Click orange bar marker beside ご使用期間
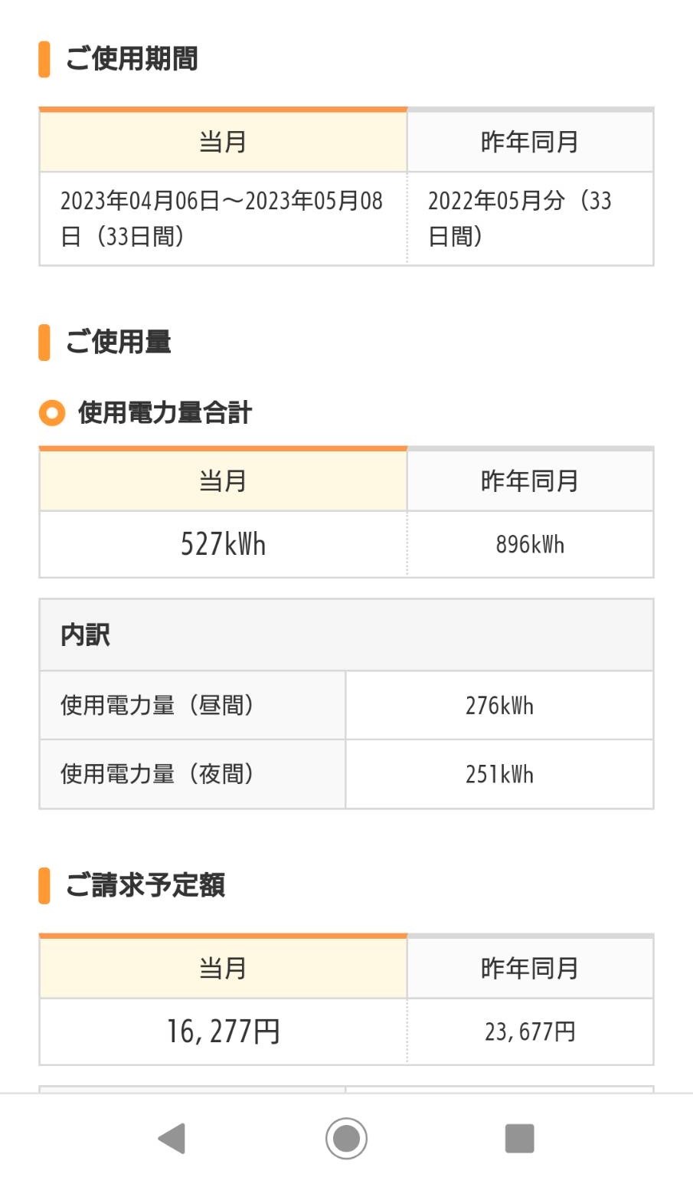 pos(44,59)
